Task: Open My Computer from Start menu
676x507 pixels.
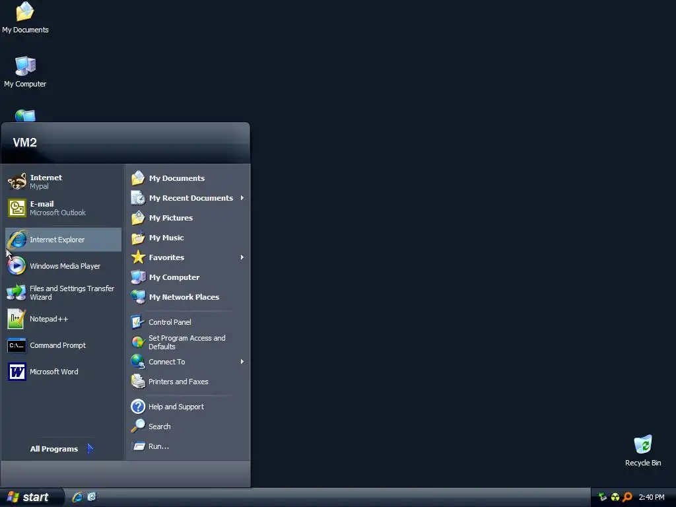Action: [188, 277]
